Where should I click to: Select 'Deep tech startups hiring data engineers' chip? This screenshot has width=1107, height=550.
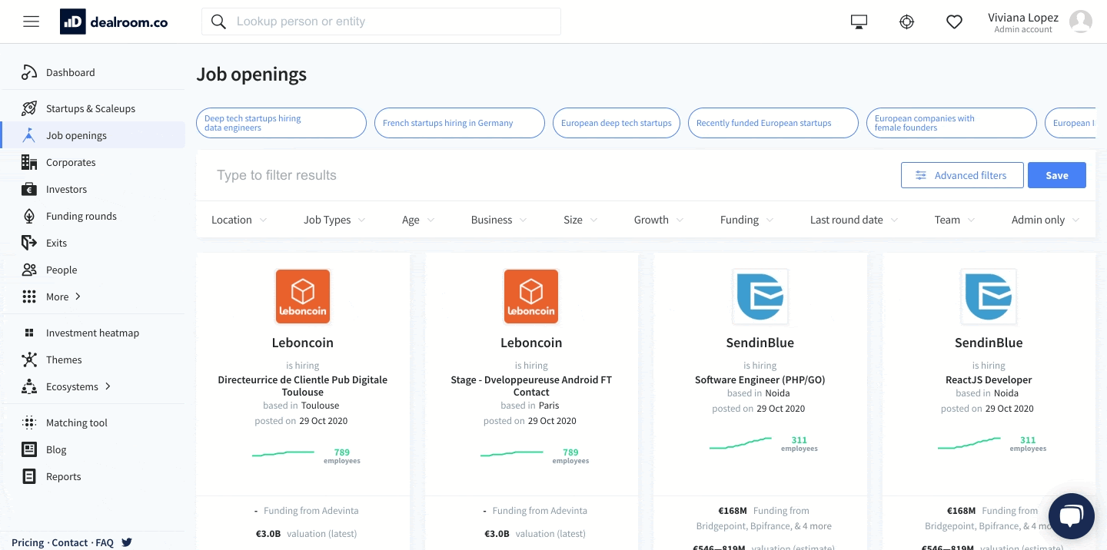281,123
